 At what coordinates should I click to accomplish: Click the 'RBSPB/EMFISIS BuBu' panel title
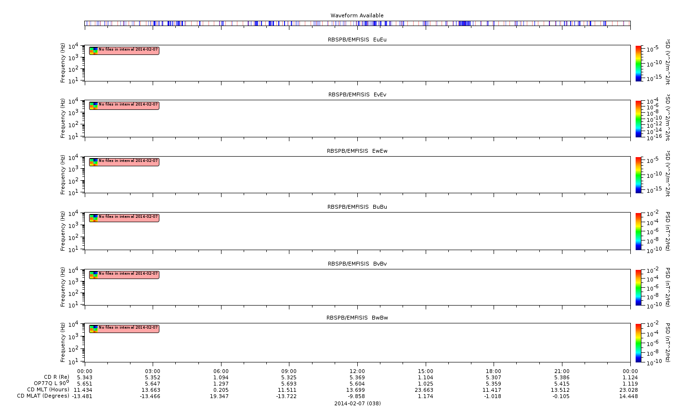(x=357, y=207)
